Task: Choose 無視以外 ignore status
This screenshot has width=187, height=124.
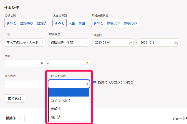Action: [113, 23]
